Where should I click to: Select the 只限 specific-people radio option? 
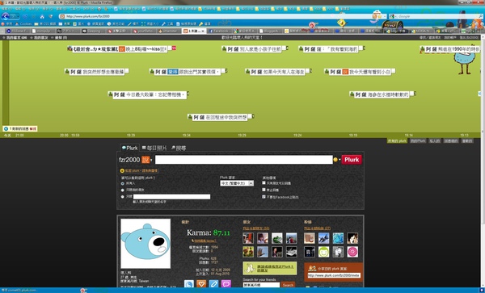(123, 197)
